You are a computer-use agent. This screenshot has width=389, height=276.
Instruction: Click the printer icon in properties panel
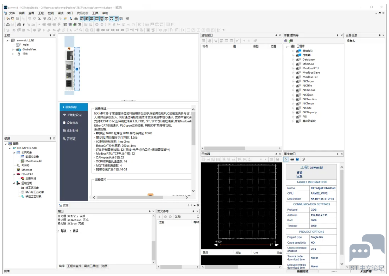(x=292, y=159)
